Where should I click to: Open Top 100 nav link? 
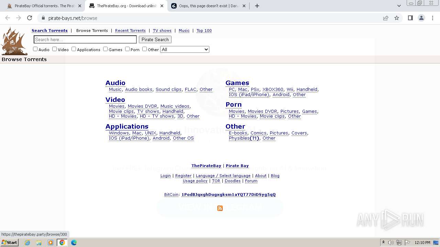point(204,31)
